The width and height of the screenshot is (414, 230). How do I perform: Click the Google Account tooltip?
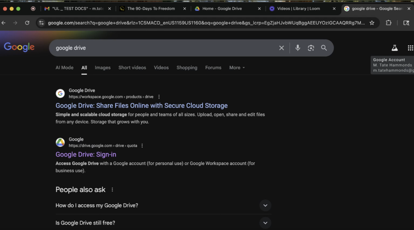coord(392,65)
